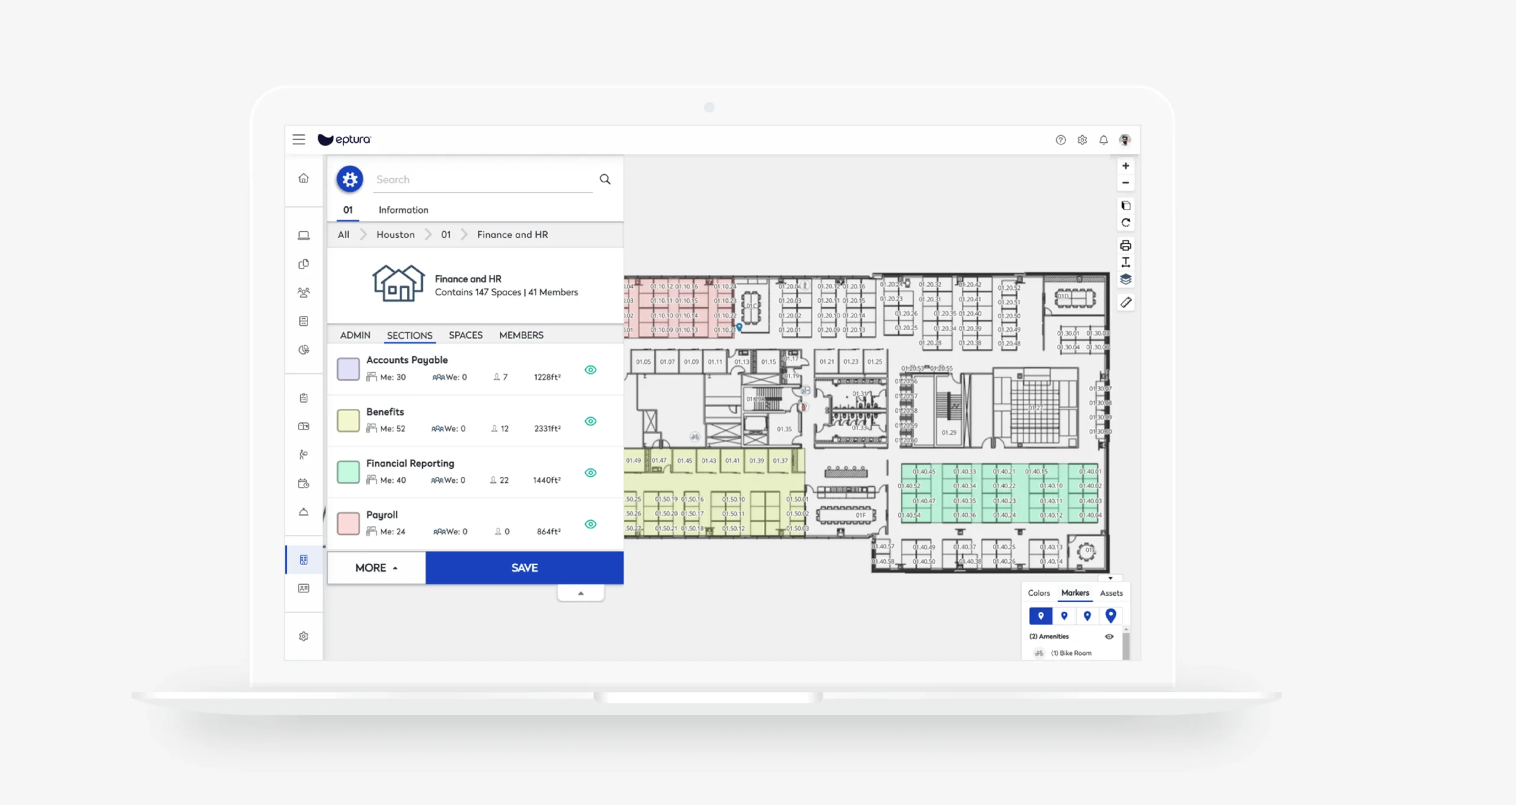
Task: Open the help question mark icon
Action: 1061,140
